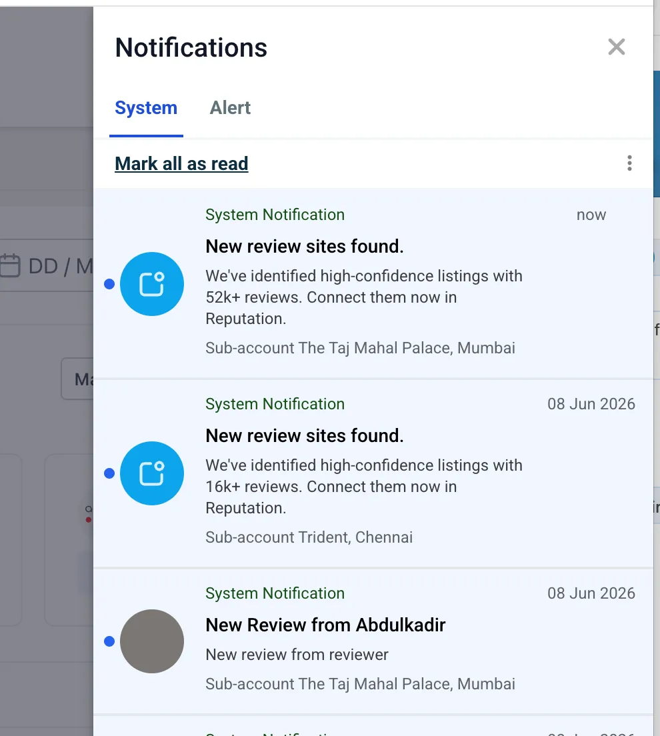Click text mentioning 52k+ reviews
Screen dimensions: 660x736
[364, 297]
